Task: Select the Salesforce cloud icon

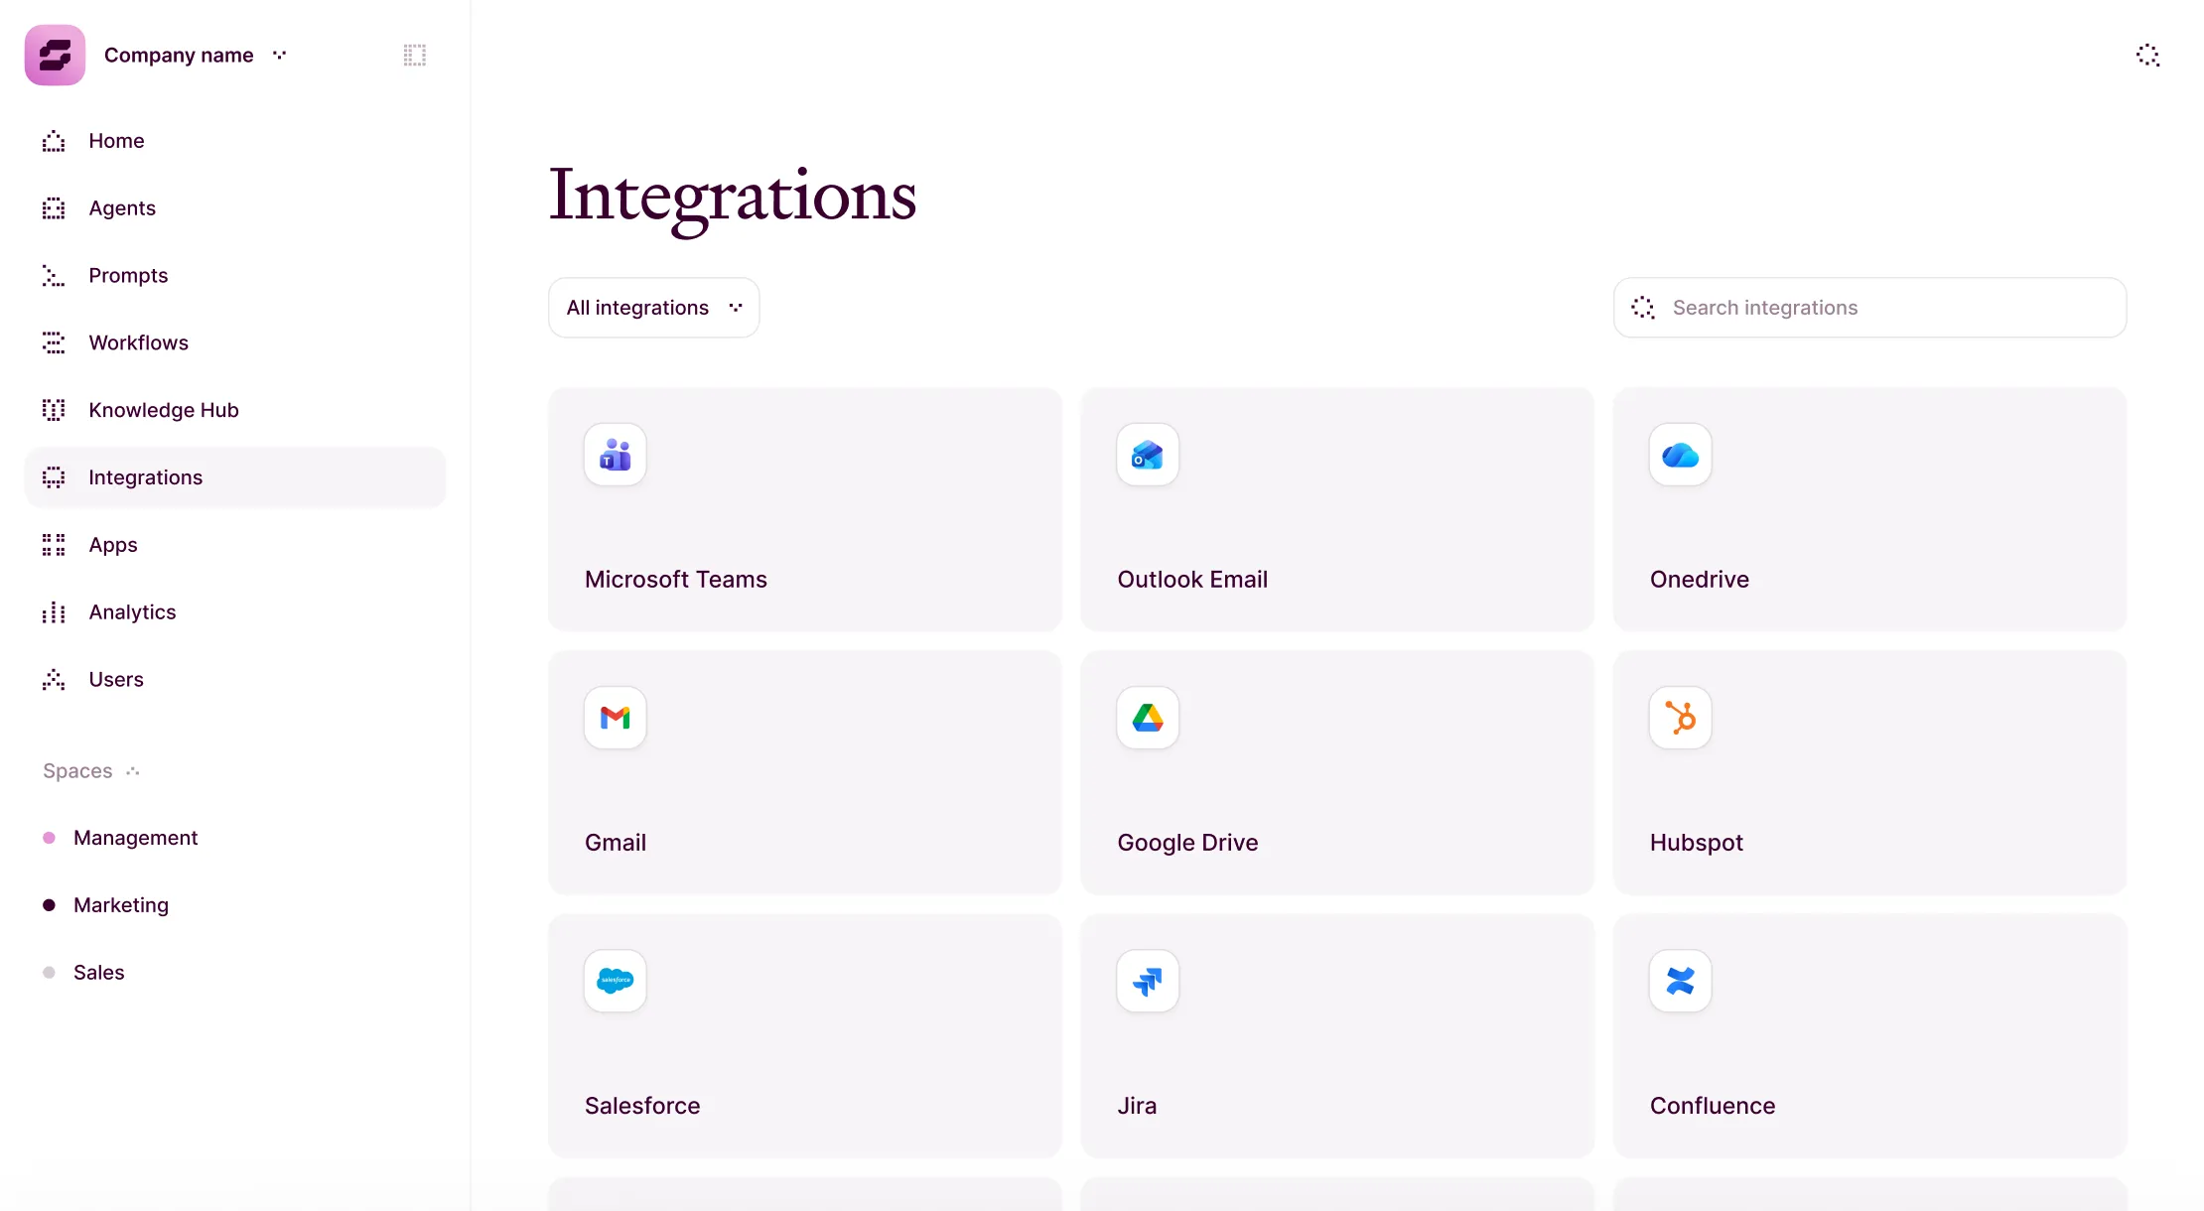Action: [615, 981]
